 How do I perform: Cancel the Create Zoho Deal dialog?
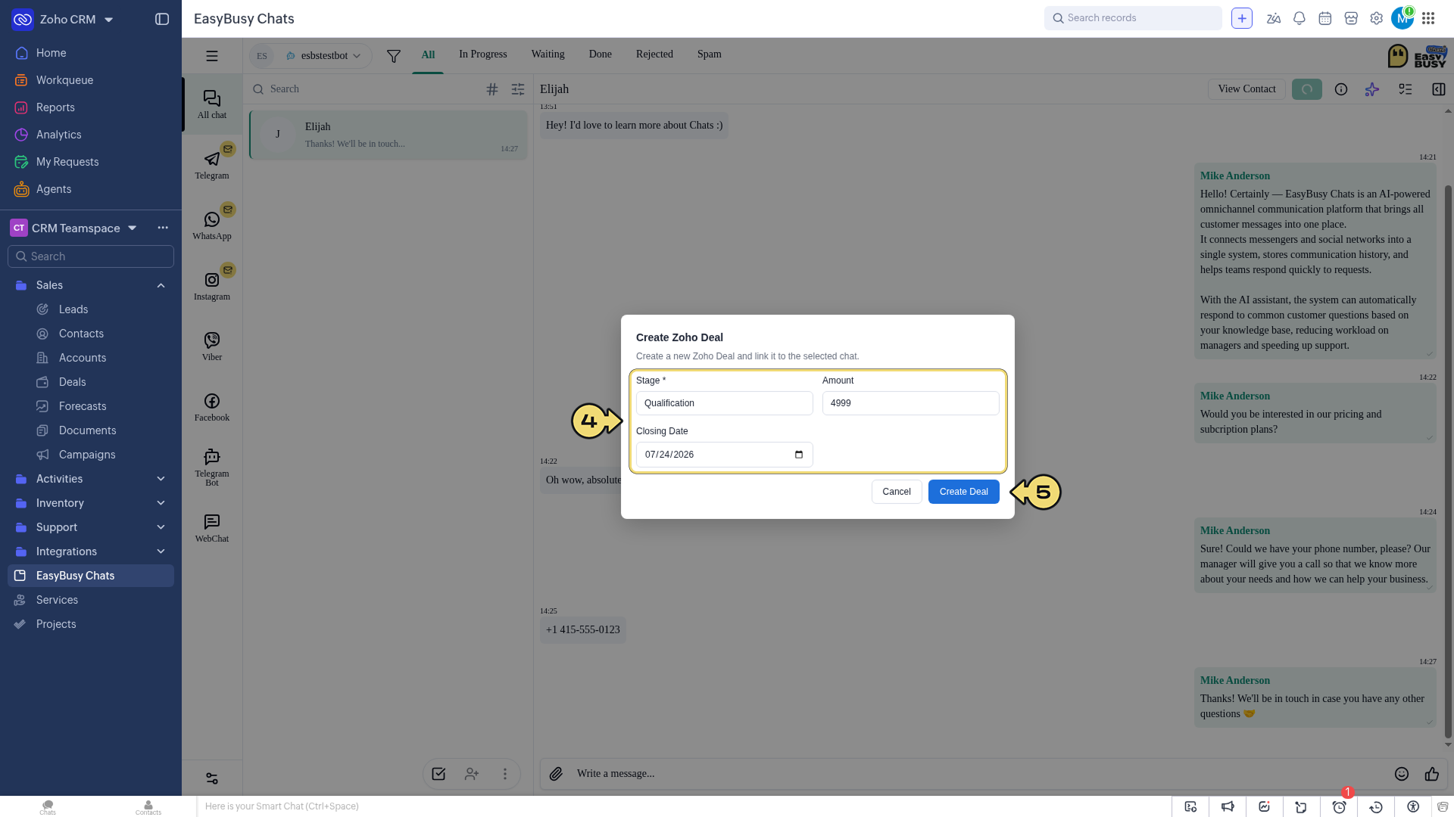click(x=897, y=492)
